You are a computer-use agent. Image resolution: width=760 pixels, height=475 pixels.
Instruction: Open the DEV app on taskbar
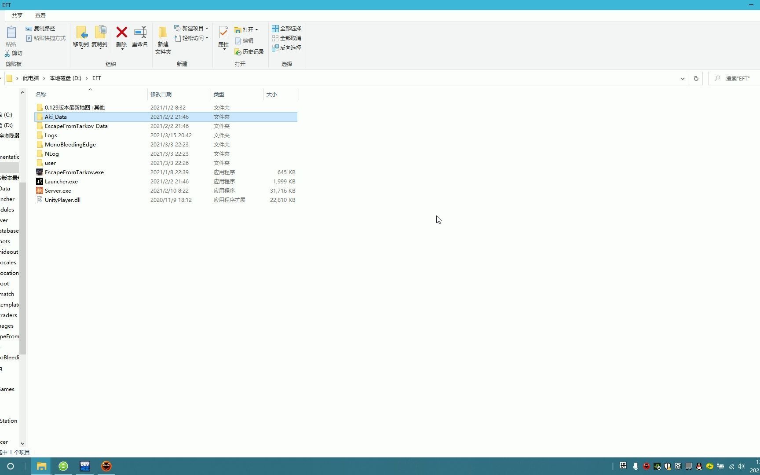pos(85,466)
